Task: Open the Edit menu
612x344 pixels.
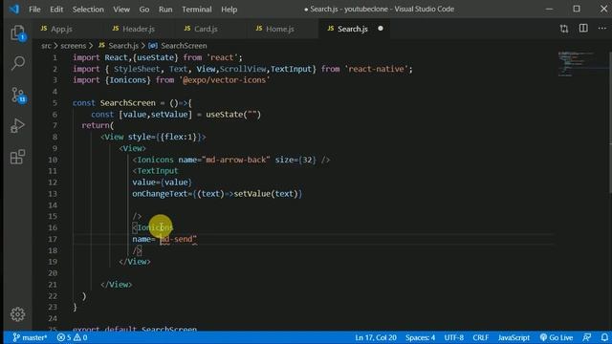Action: coord(56,9)
